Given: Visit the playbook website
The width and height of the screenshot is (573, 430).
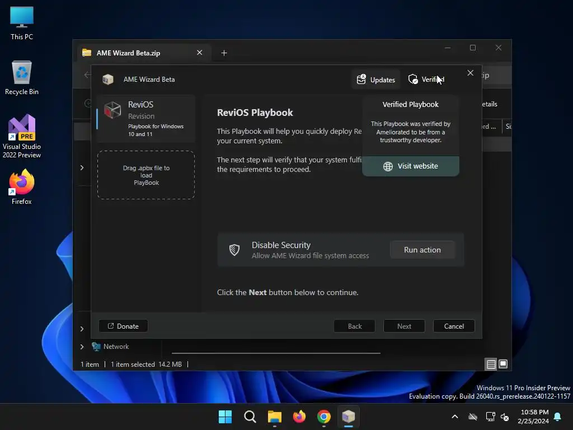Looking at the screenshot, I should (410, 166).
